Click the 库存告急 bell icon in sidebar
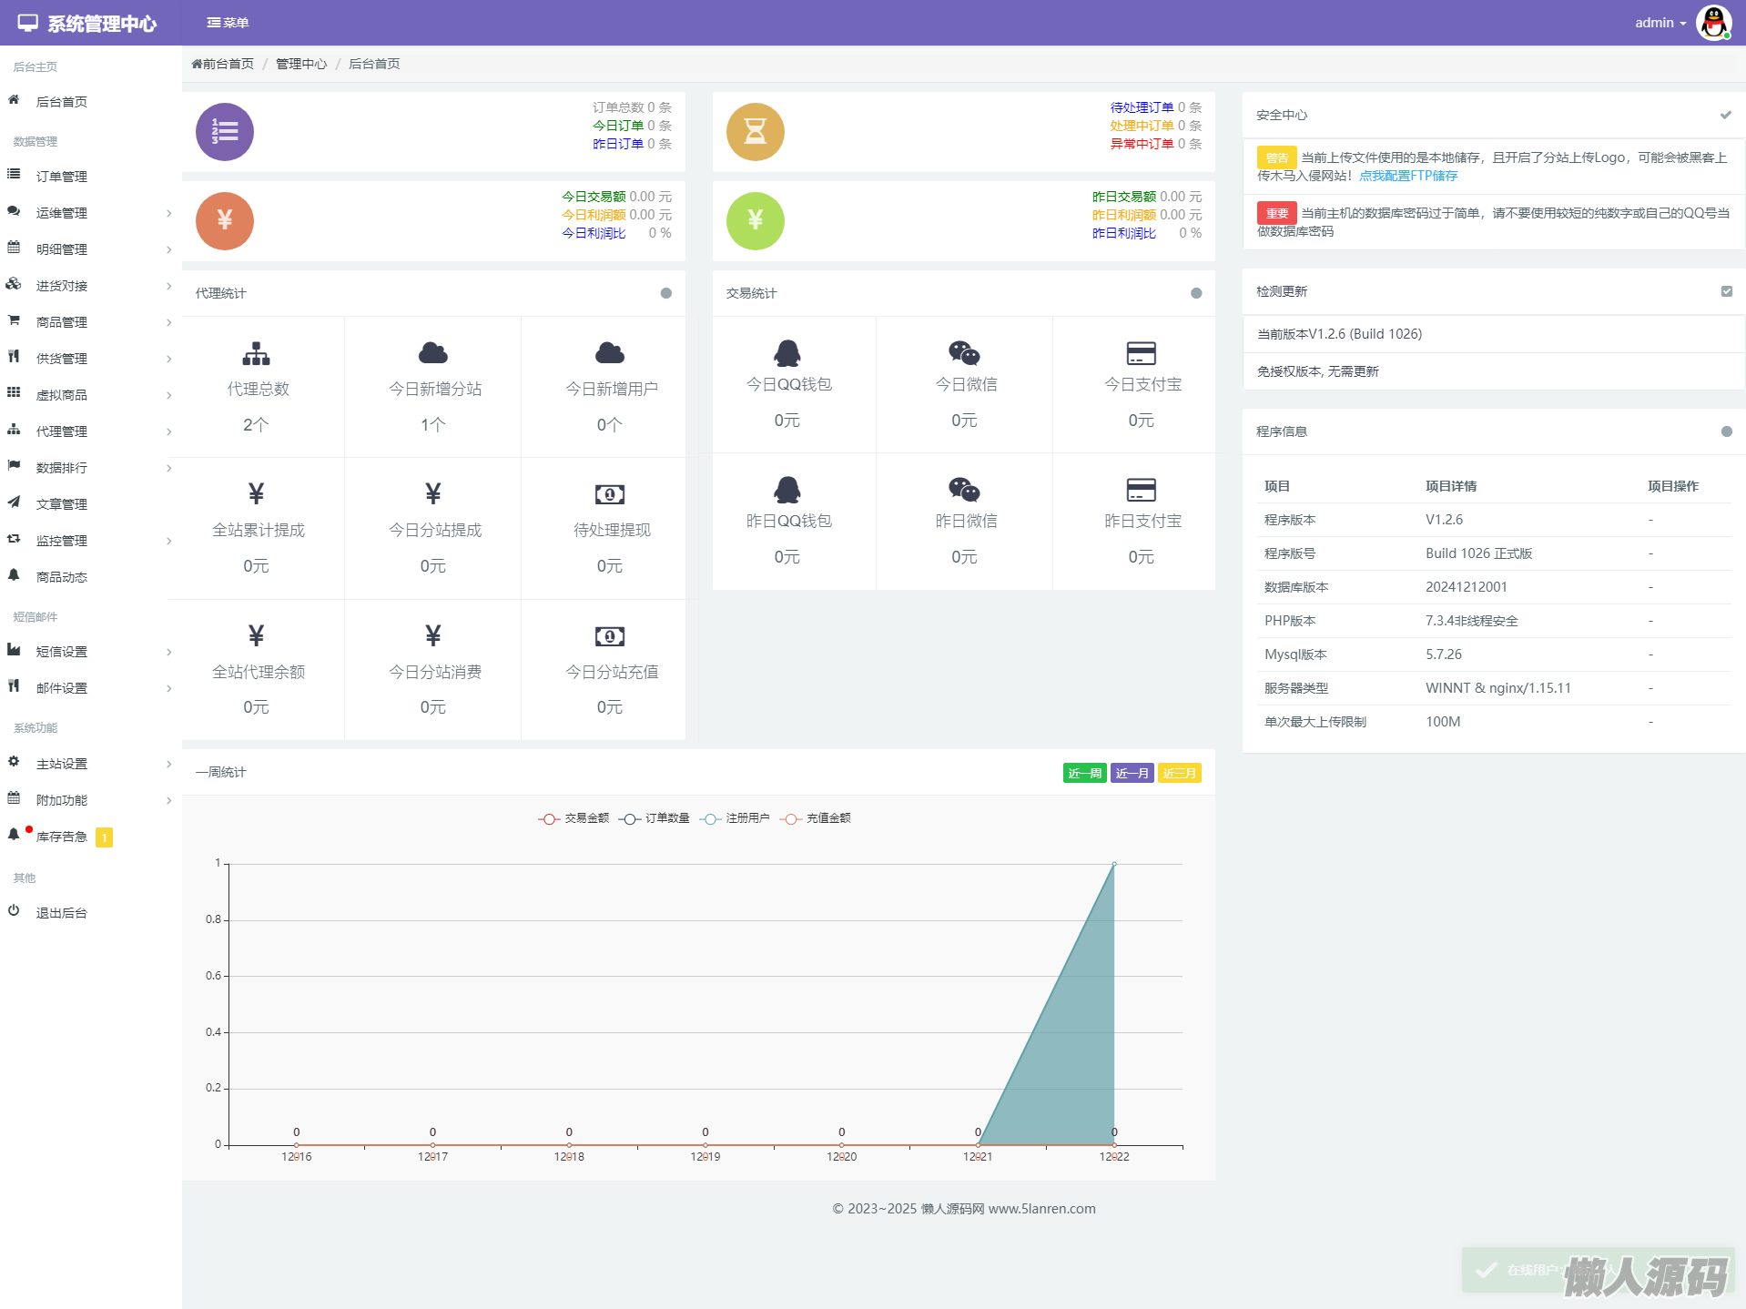This screenshot has height=1309, width=1746. click(x=14, y=835)
